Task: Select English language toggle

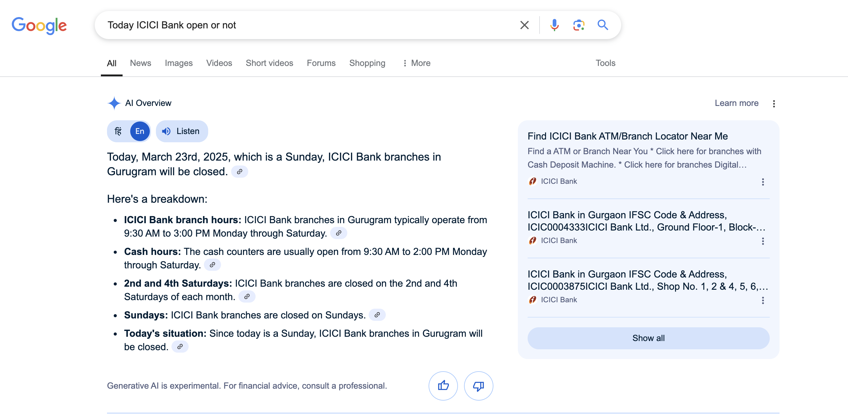Action: (140, 131)
